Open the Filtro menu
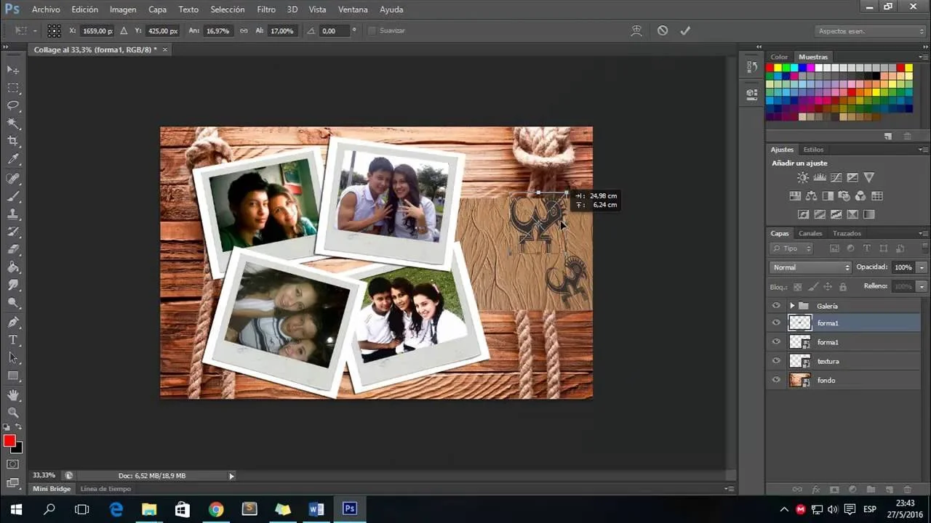Image resolution: width=931 pixels, height=523 pixels. point(266,9)
